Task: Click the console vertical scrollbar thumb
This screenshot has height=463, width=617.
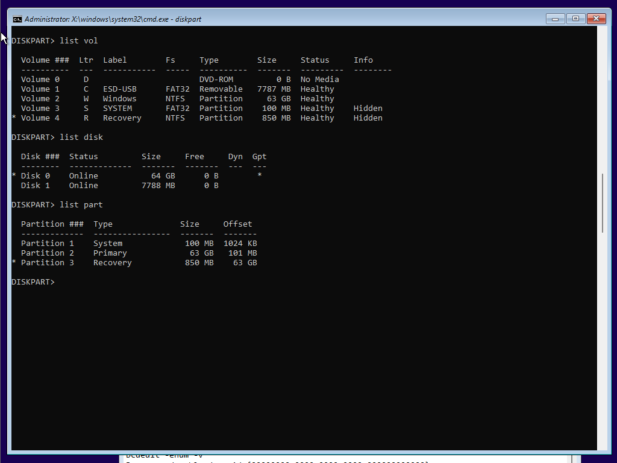Action: (602, 203)
